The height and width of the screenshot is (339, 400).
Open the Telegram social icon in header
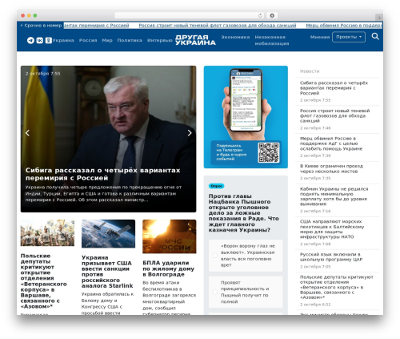(x=30, y=40)
